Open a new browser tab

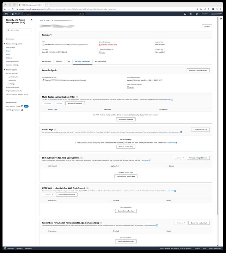point(48,5)
